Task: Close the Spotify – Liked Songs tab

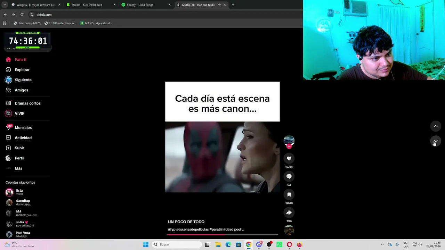Action: [x=170, y=5]
